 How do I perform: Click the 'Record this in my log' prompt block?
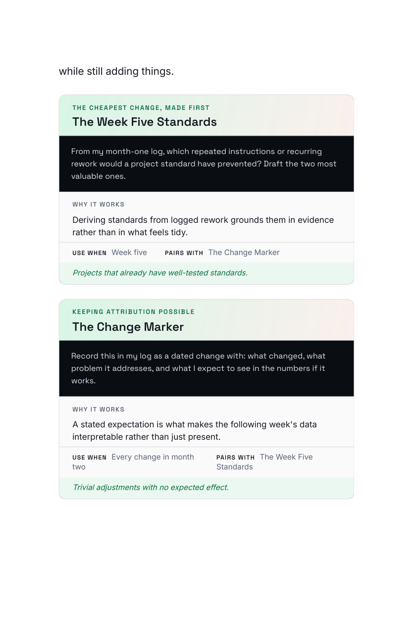[x=206, y=368]
